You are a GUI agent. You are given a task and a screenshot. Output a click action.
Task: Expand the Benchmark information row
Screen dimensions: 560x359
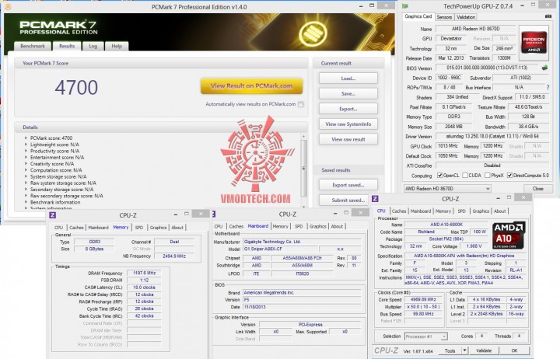tap(26, 202)
